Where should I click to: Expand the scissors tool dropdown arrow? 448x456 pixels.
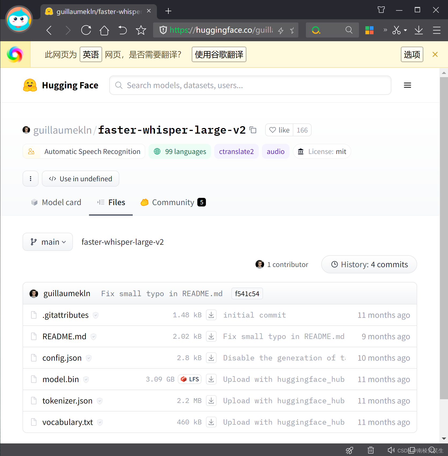405,30
